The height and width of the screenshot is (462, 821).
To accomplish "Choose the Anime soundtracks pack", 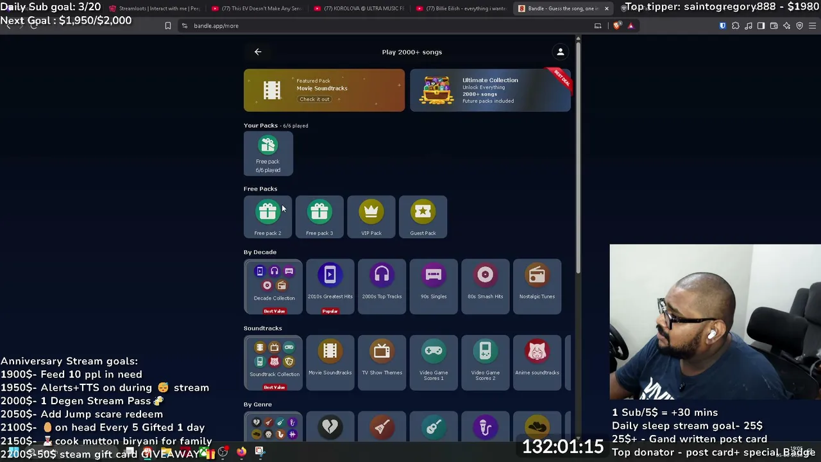I will (537, 363).
